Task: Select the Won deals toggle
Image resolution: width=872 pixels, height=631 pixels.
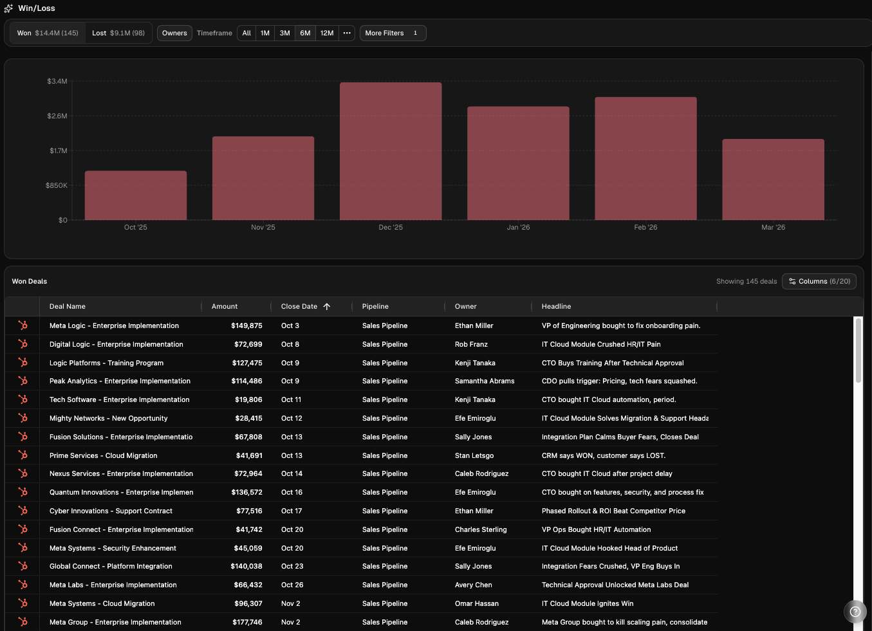Action: coord(48,33)
